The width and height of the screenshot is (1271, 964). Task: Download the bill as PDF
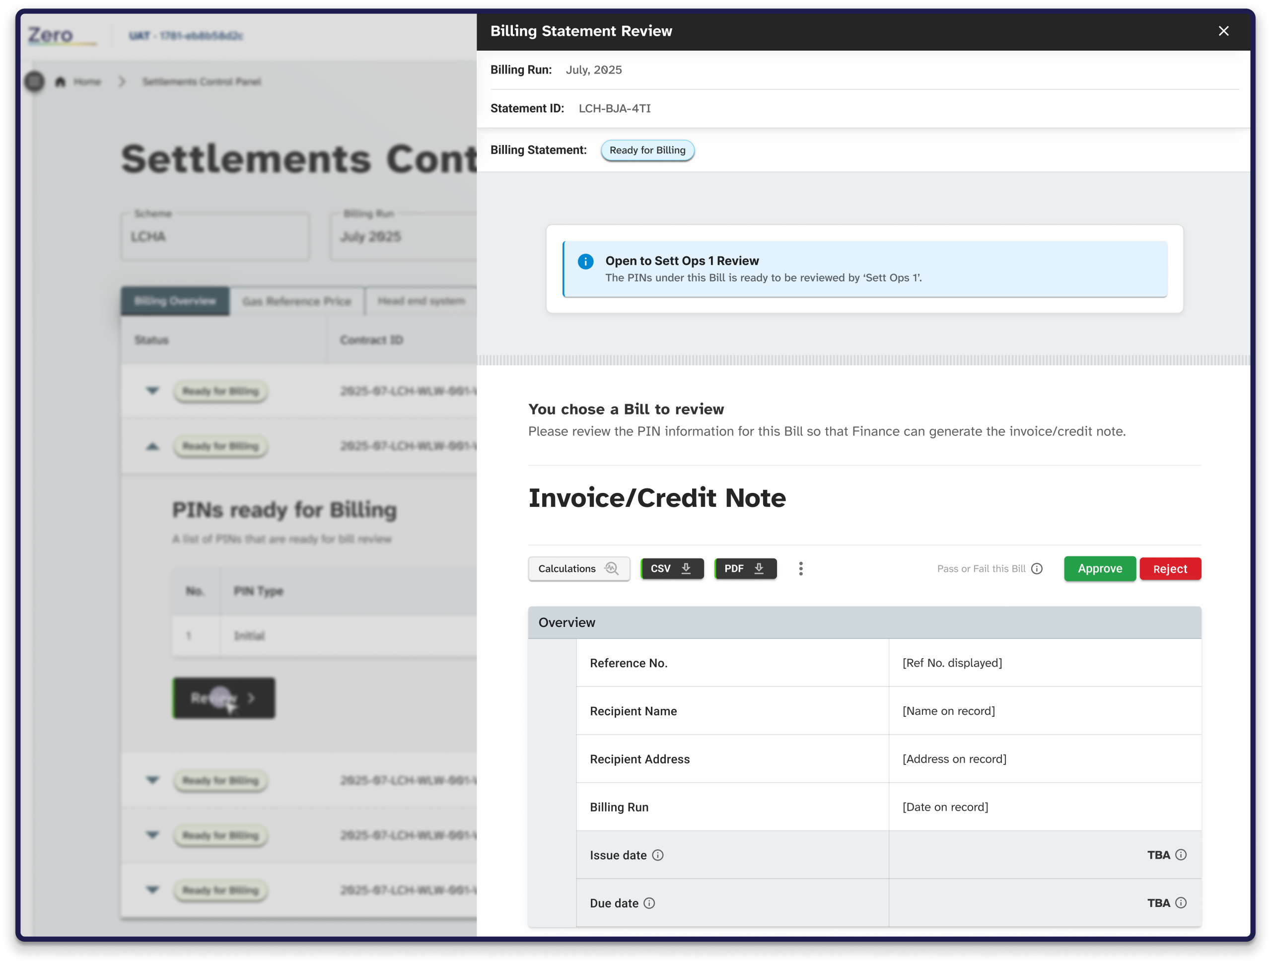pyautogui.click(x=745, y=568)
